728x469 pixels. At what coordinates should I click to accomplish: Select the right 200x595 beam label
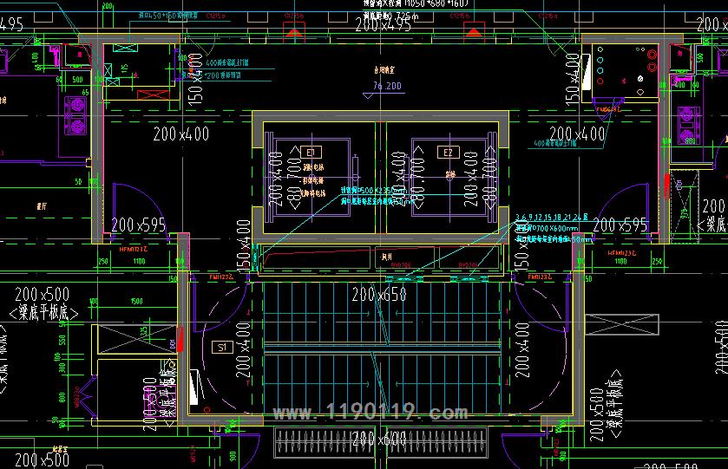pyautogui.click(x=620, y=225)
